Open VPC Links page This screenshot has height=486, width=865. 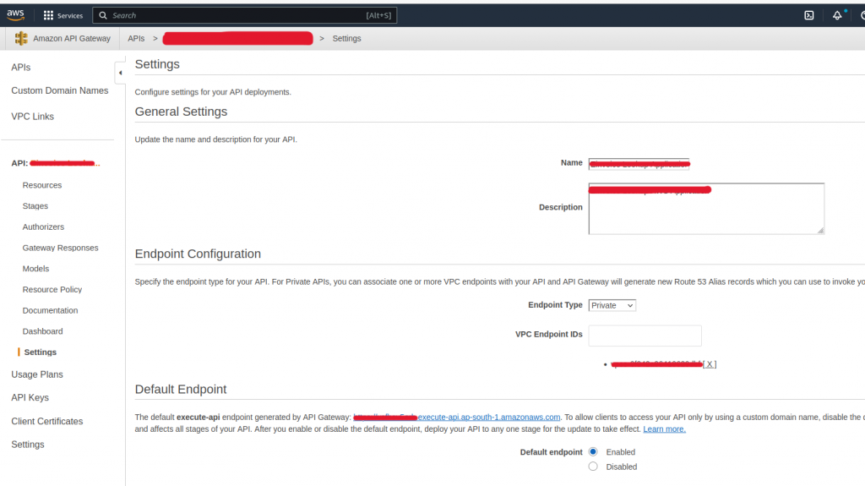tap(33, 117)
